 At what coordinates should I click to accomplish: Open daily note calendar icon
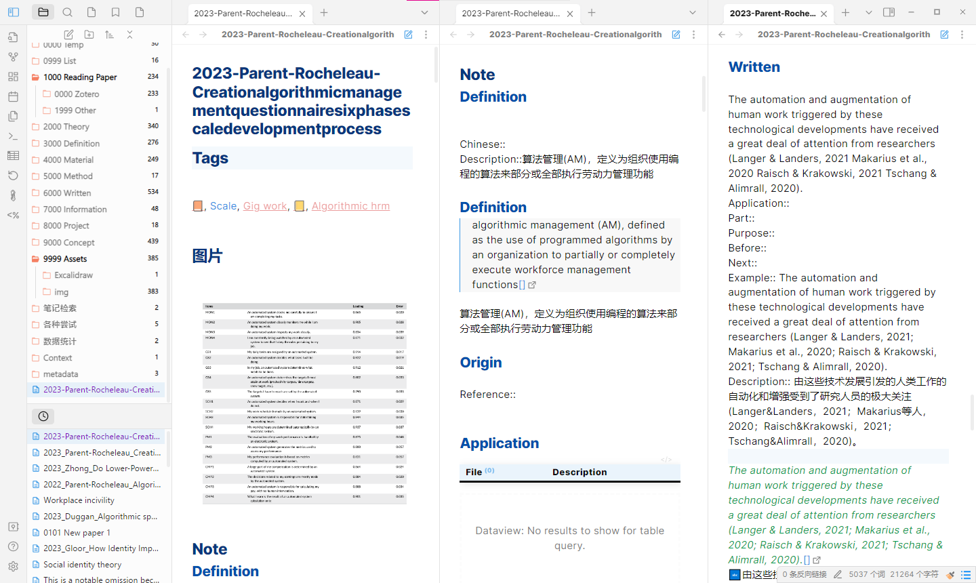tap(13, 96)
